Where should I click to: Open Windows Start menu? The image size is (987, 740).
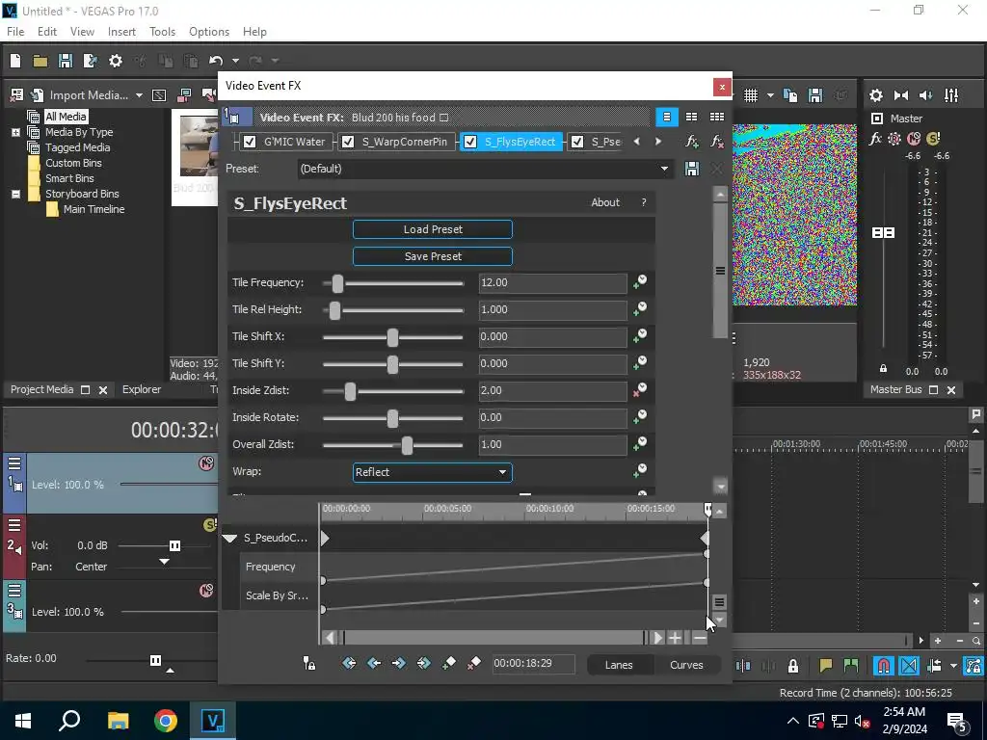tap(23, 721)
